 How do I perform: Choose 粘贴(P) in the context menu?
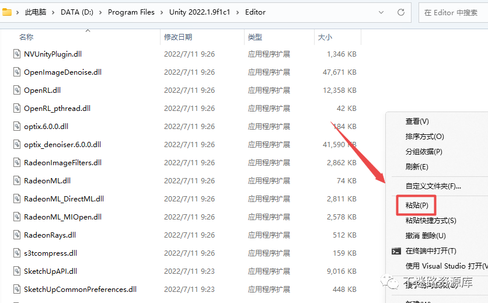tap(417, 206)
